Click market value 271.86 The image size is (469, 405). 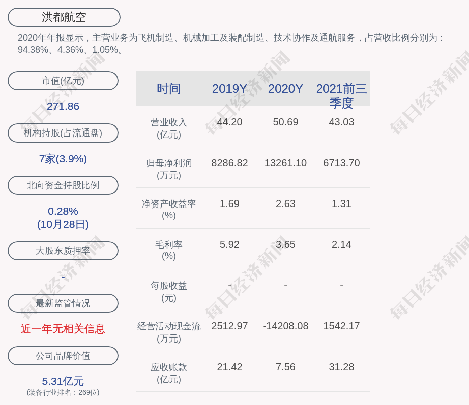63,106
